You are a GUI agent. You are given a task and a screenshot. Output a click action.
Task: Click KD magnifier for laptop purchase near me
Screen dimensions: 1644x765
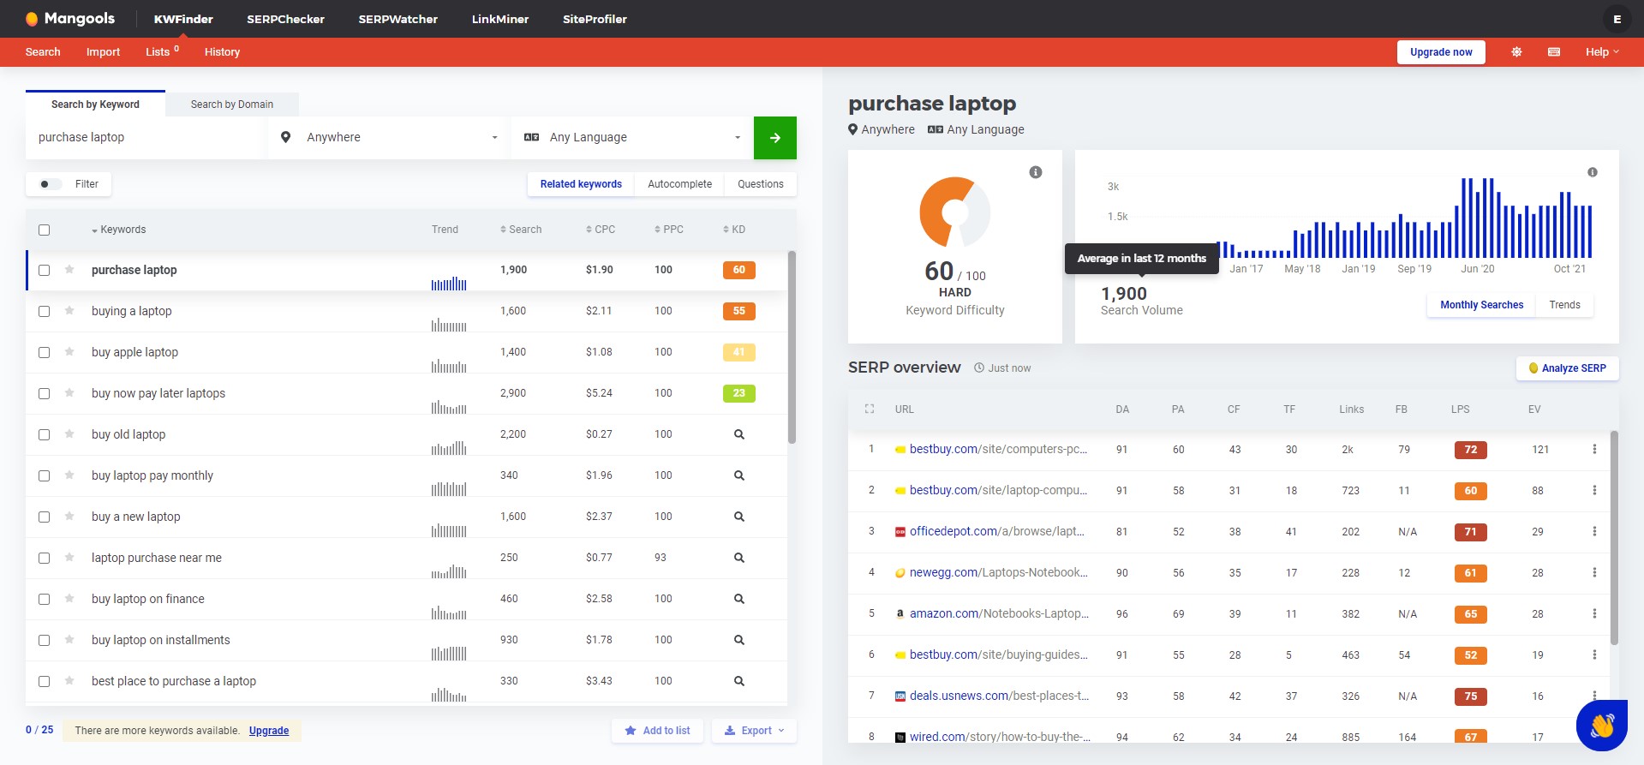(x=739, y=558)
